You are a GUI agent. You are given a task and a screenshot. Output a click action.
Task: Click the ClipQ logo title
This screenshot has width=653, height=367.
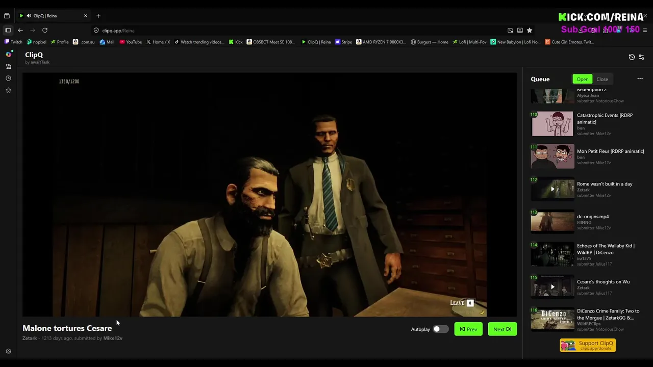click(34, 55)
